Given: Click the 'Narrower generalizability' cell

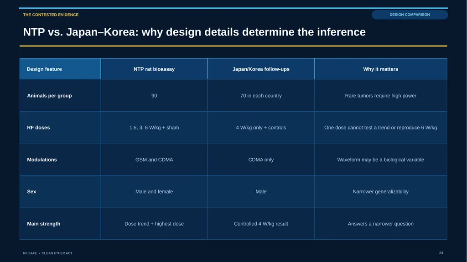Looking at the screenshot, I should pos(381,191).
